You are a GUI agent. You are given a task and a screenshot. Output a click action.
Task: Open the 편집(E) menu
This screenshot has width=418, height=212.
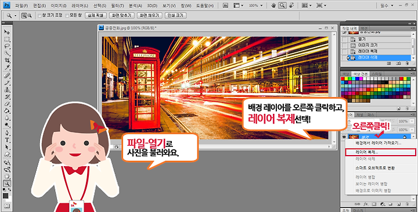[x=39, y=6]
